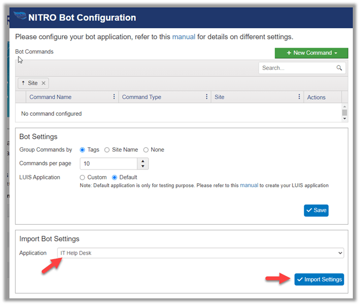Select Default LUIS Application radio

[114, 177]
